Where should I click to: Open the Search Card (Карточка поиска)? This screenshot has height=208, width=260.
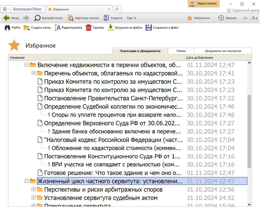(70, 18)
